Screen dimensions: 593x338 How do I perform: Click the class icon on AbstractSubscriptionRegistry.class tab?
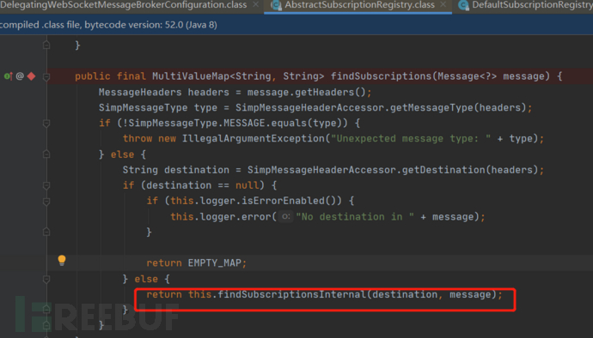point(276,5)
